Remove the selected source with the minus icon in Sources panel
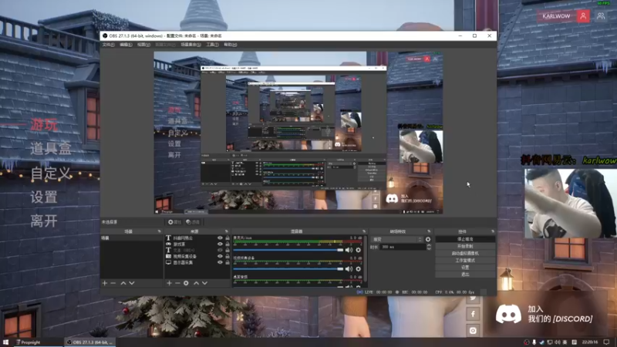617x347 pixels. [177, 283]
